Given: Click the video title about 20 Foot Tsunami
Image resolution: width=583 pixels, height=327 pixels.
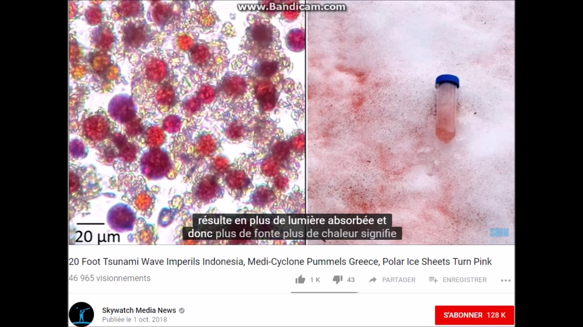Looking at the screenshot, I should pos(280,262).
